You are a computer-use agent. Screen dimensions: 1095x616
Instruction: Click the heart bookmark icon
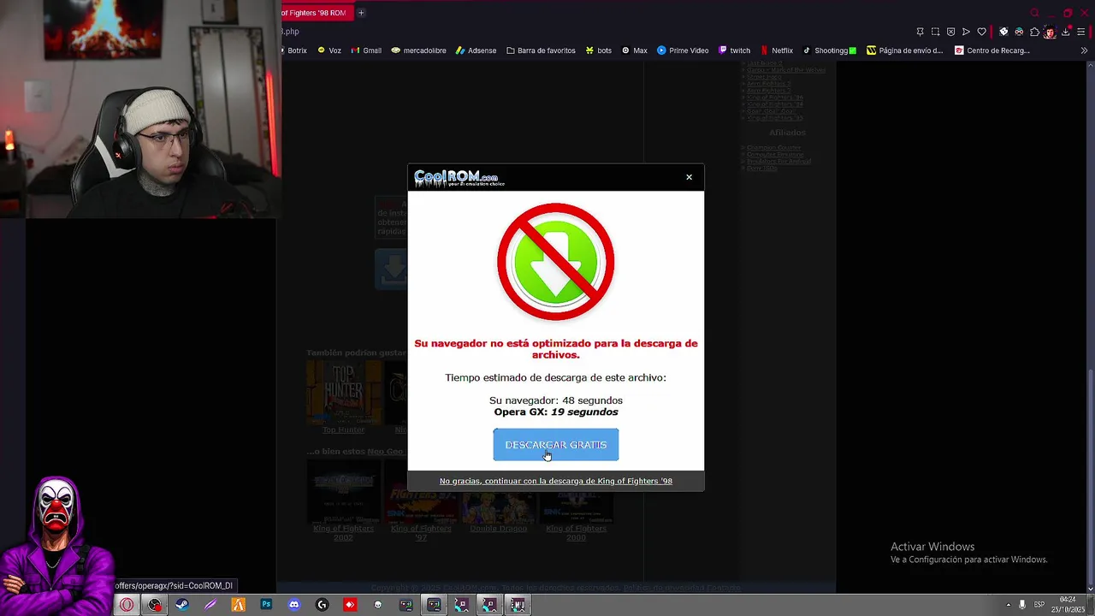pyautogui.click(x=981, y=32)
